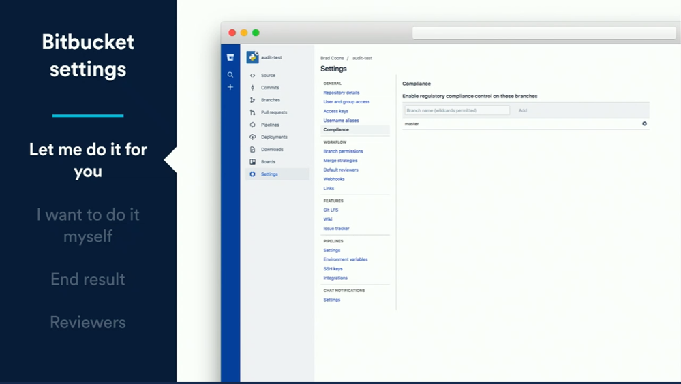681x384 pixels.
Task: Click the Commits icon in the sidebar
Action: pos(252,88)
